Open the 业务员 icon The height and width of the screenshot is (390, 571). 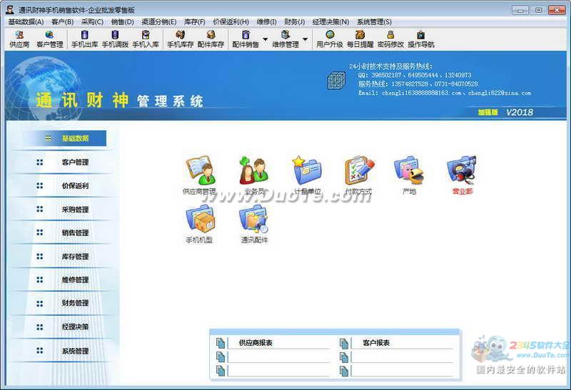click(254, 175)
